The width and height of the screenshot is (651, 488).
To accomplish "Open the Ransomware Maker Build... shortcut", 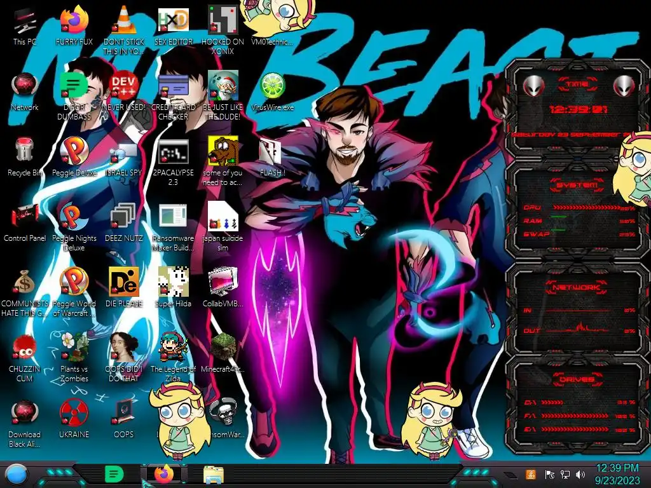I will pyautogui.click(x=174, y=228).
